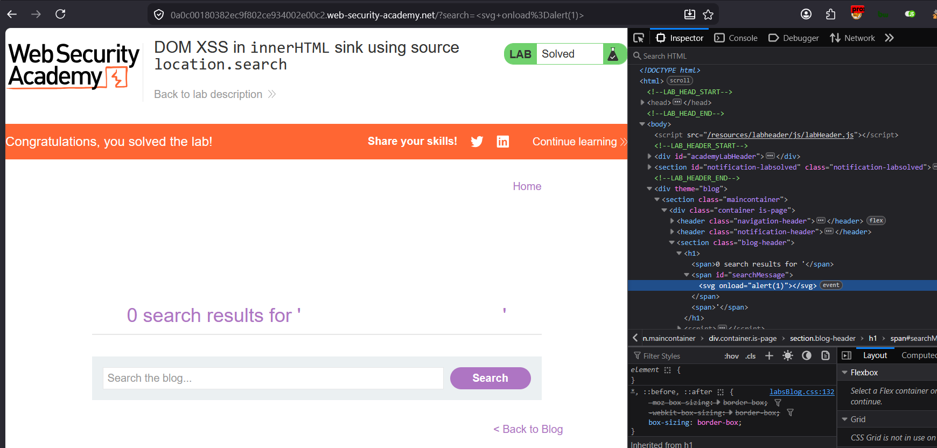Collapse the maincontainer section node

[657, 199]
